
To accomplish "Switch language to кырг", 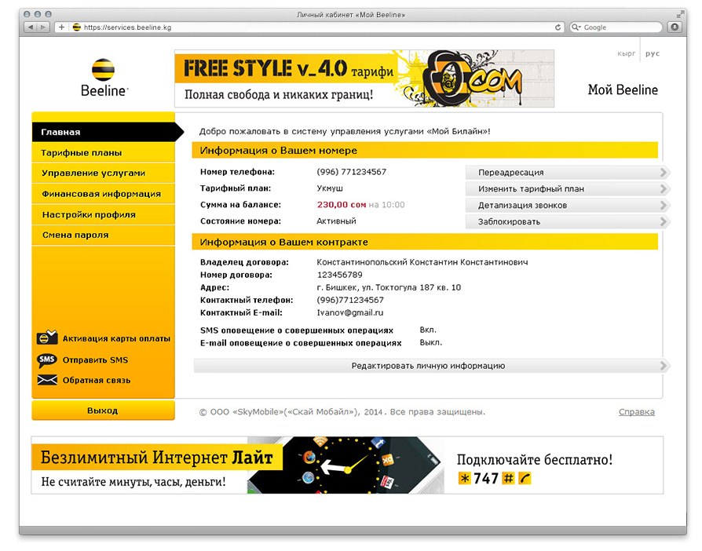I will 626,53.
